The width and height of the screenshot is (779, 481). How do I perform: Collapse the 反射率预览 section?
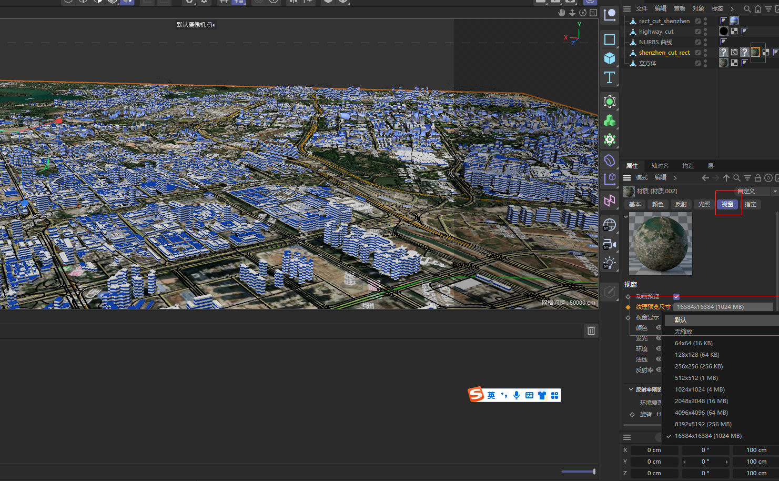[x=631, y=389]
